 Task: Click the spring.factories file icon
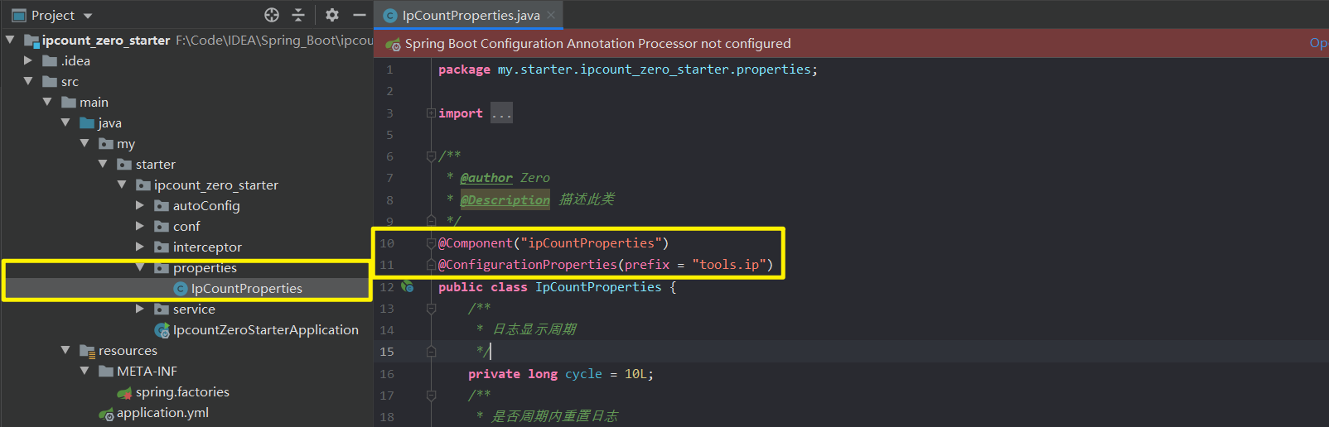point(124,392)
